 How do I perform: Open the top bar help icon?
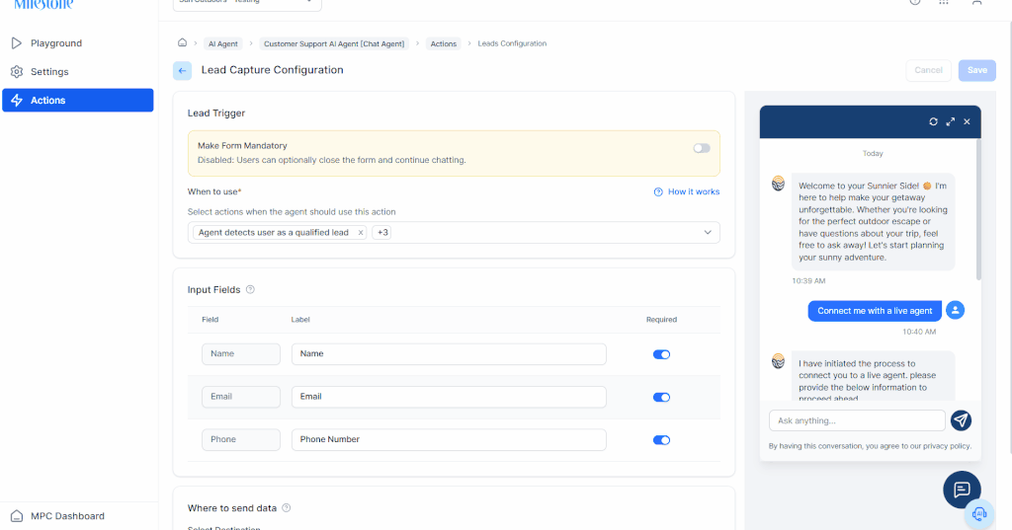(x=914, y=2)
